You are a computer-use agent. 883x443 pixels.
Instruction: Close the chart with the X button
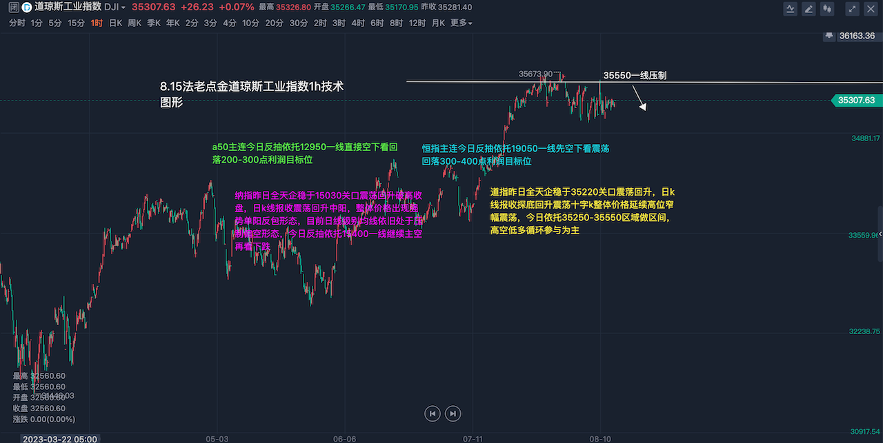coord(870,9)
